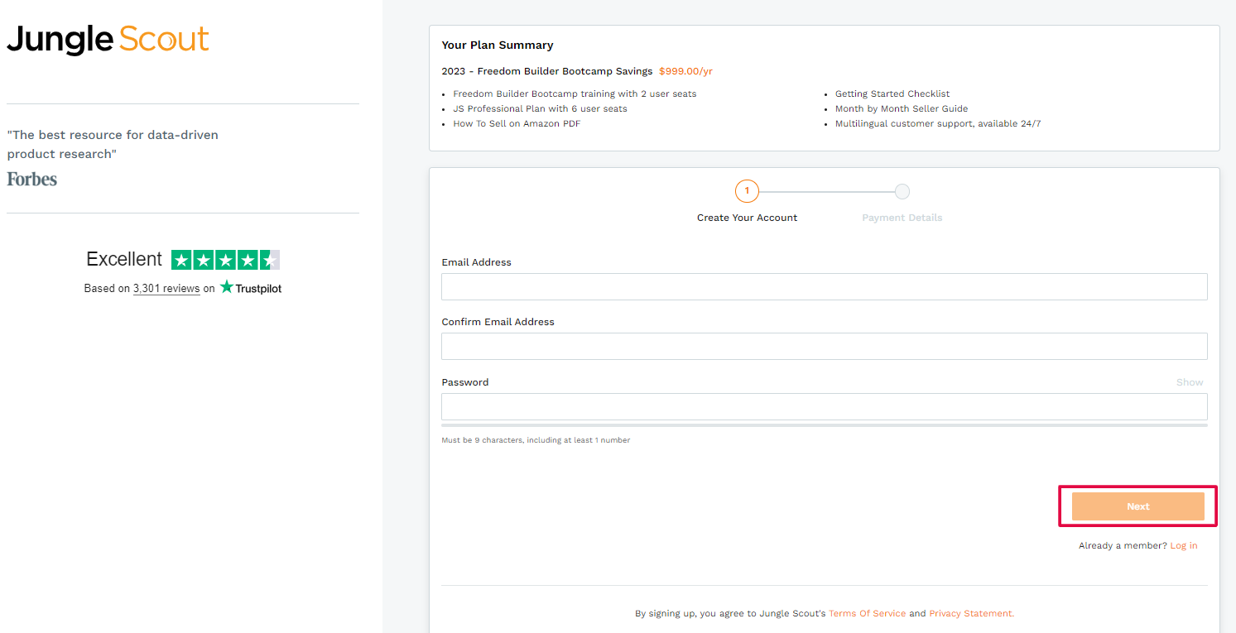Screen dimensions: 1236x633
Task: Click Month by Month Seller Guide item
Action: tap(902, 109)
